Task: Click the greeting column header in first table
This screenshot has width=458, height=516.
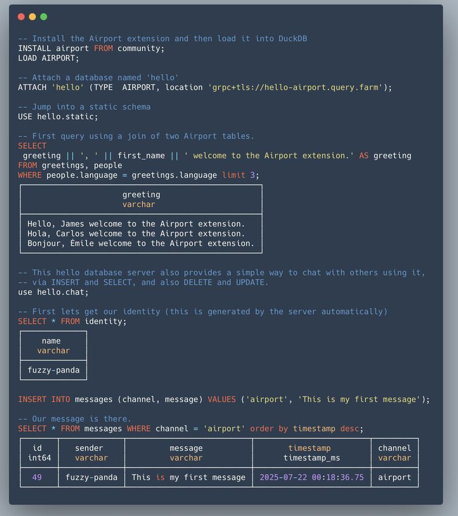Action: [x=141, y=195]
